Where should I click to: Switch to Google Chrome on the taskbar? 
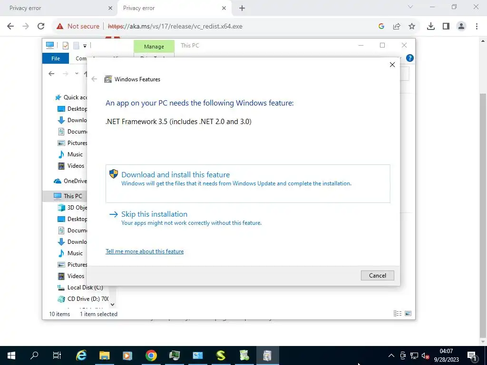[x=151, y=355]
